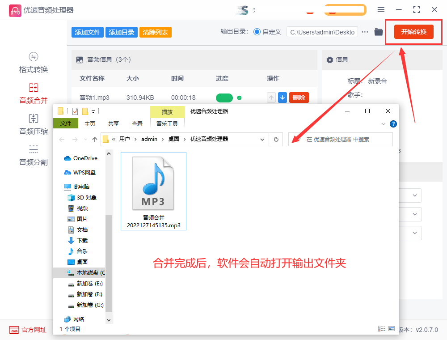Click the 官方网址 link text
447x340 pixels.
click(x=34, y=330)
